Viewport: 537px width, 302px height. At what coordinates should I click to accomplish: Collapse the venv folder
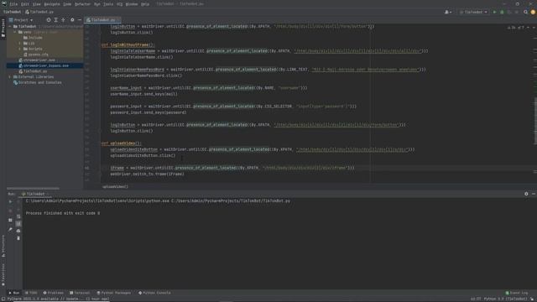[x=15, y=32]
